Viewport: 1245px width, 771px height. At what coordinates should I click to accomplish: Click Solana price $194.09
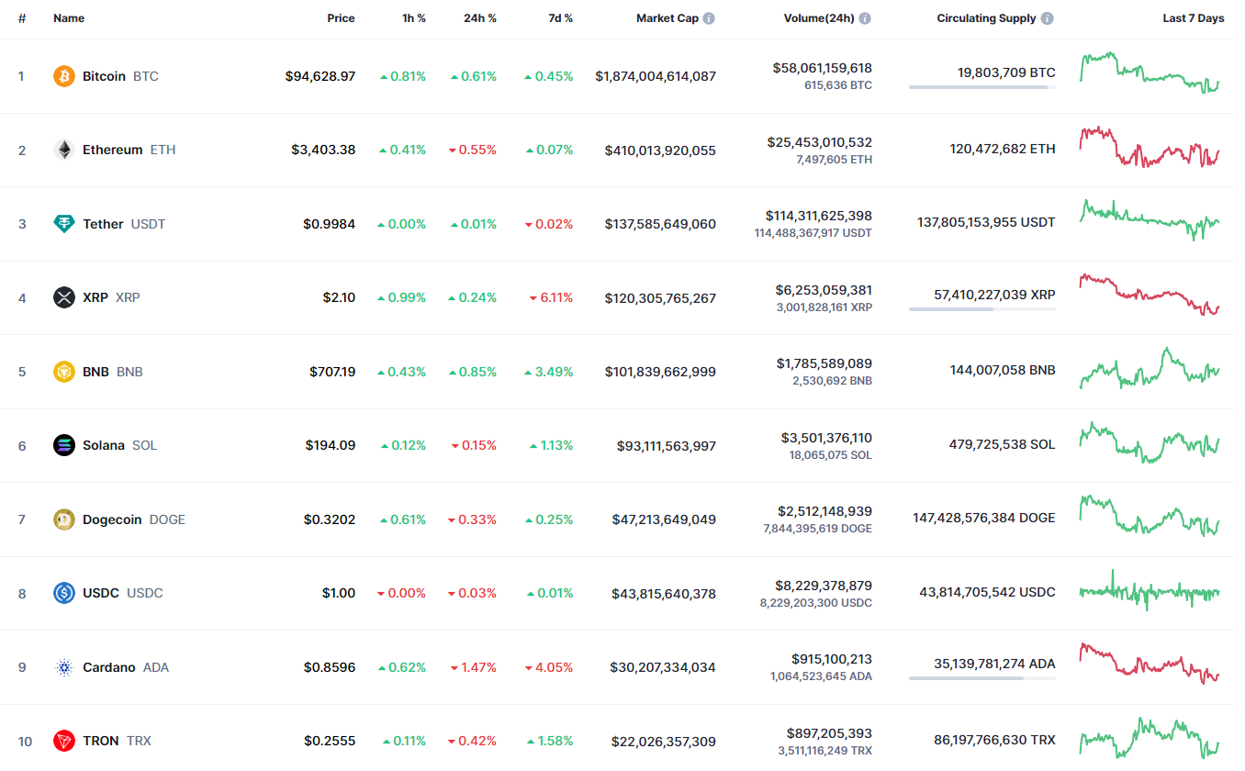click(x=331, y=445)
